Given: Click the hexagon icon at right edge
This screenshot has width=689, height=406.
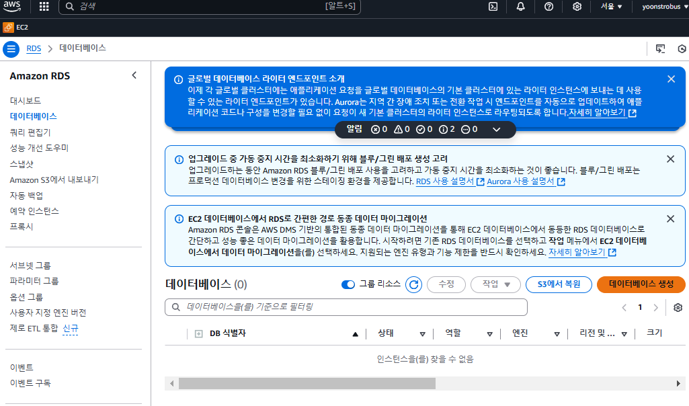Looking at the screenshot, I should pyautogui.click(x=682, y=49).
